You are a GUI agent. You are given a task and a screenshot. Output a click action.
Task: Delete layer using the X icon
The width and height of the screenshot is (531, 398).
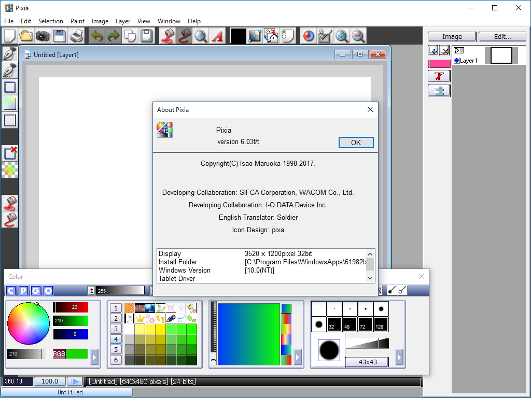pyautogui.click(x=444, y=50)
